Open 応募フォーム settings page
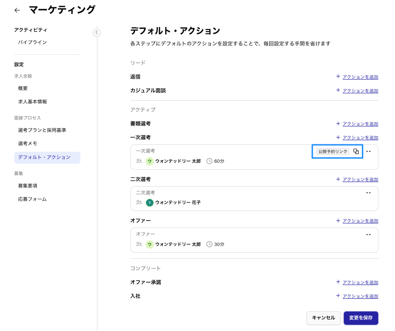This screenshot has height=331, width=395. [32, 199]
